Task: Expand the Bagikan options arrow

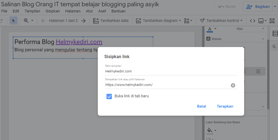Action: pos(275,6)
